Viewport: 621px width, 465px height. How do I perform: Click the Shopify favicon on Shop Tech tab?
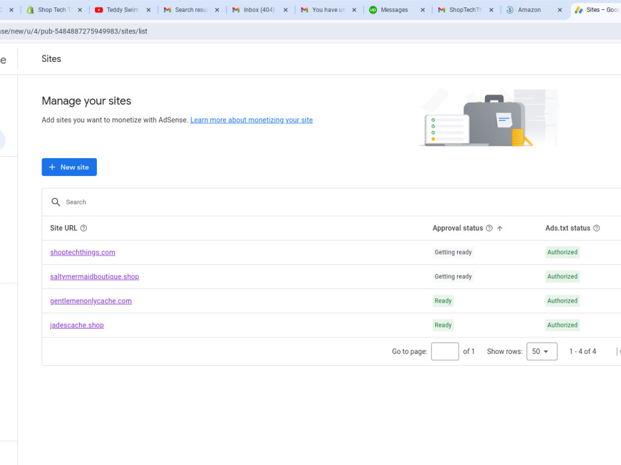click(30, 10)
